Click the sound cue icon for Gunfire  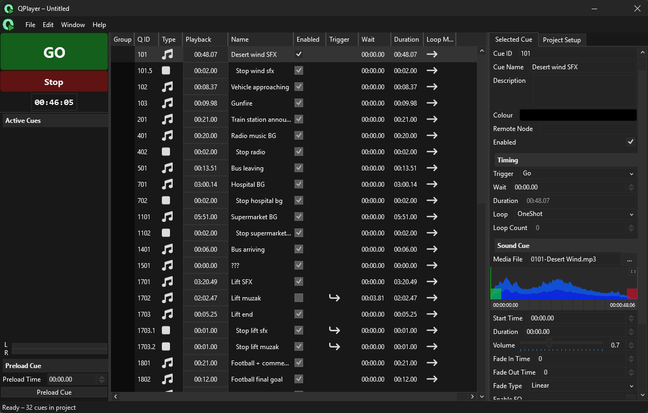168,103
